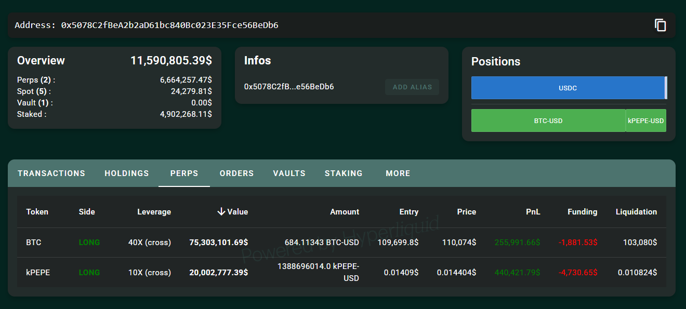
Task: Click the blue USDC position bar
Action: 568,88
